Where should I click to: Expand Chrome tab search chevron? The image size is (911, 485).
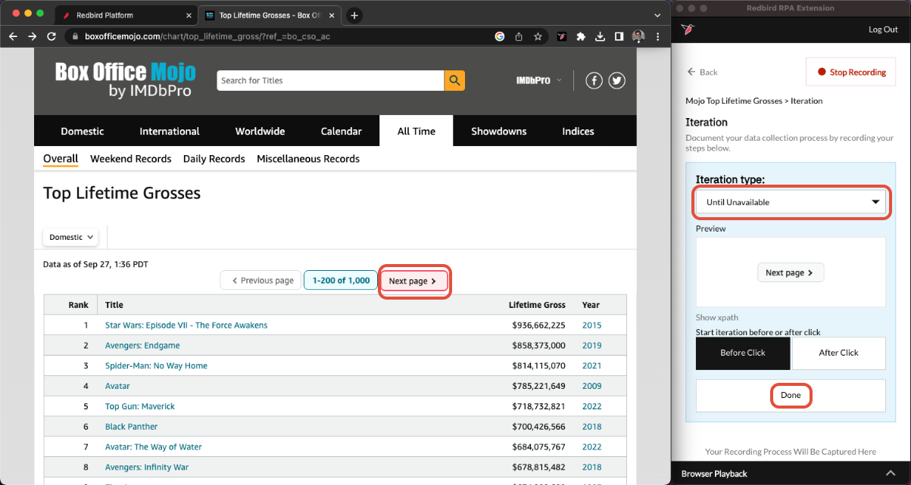click(657, 15)
